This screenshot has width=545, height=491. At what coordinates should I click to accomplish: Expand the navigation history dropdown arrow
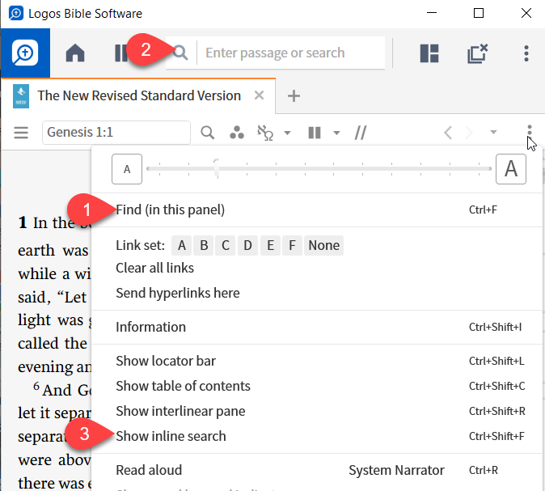(493, 132)
